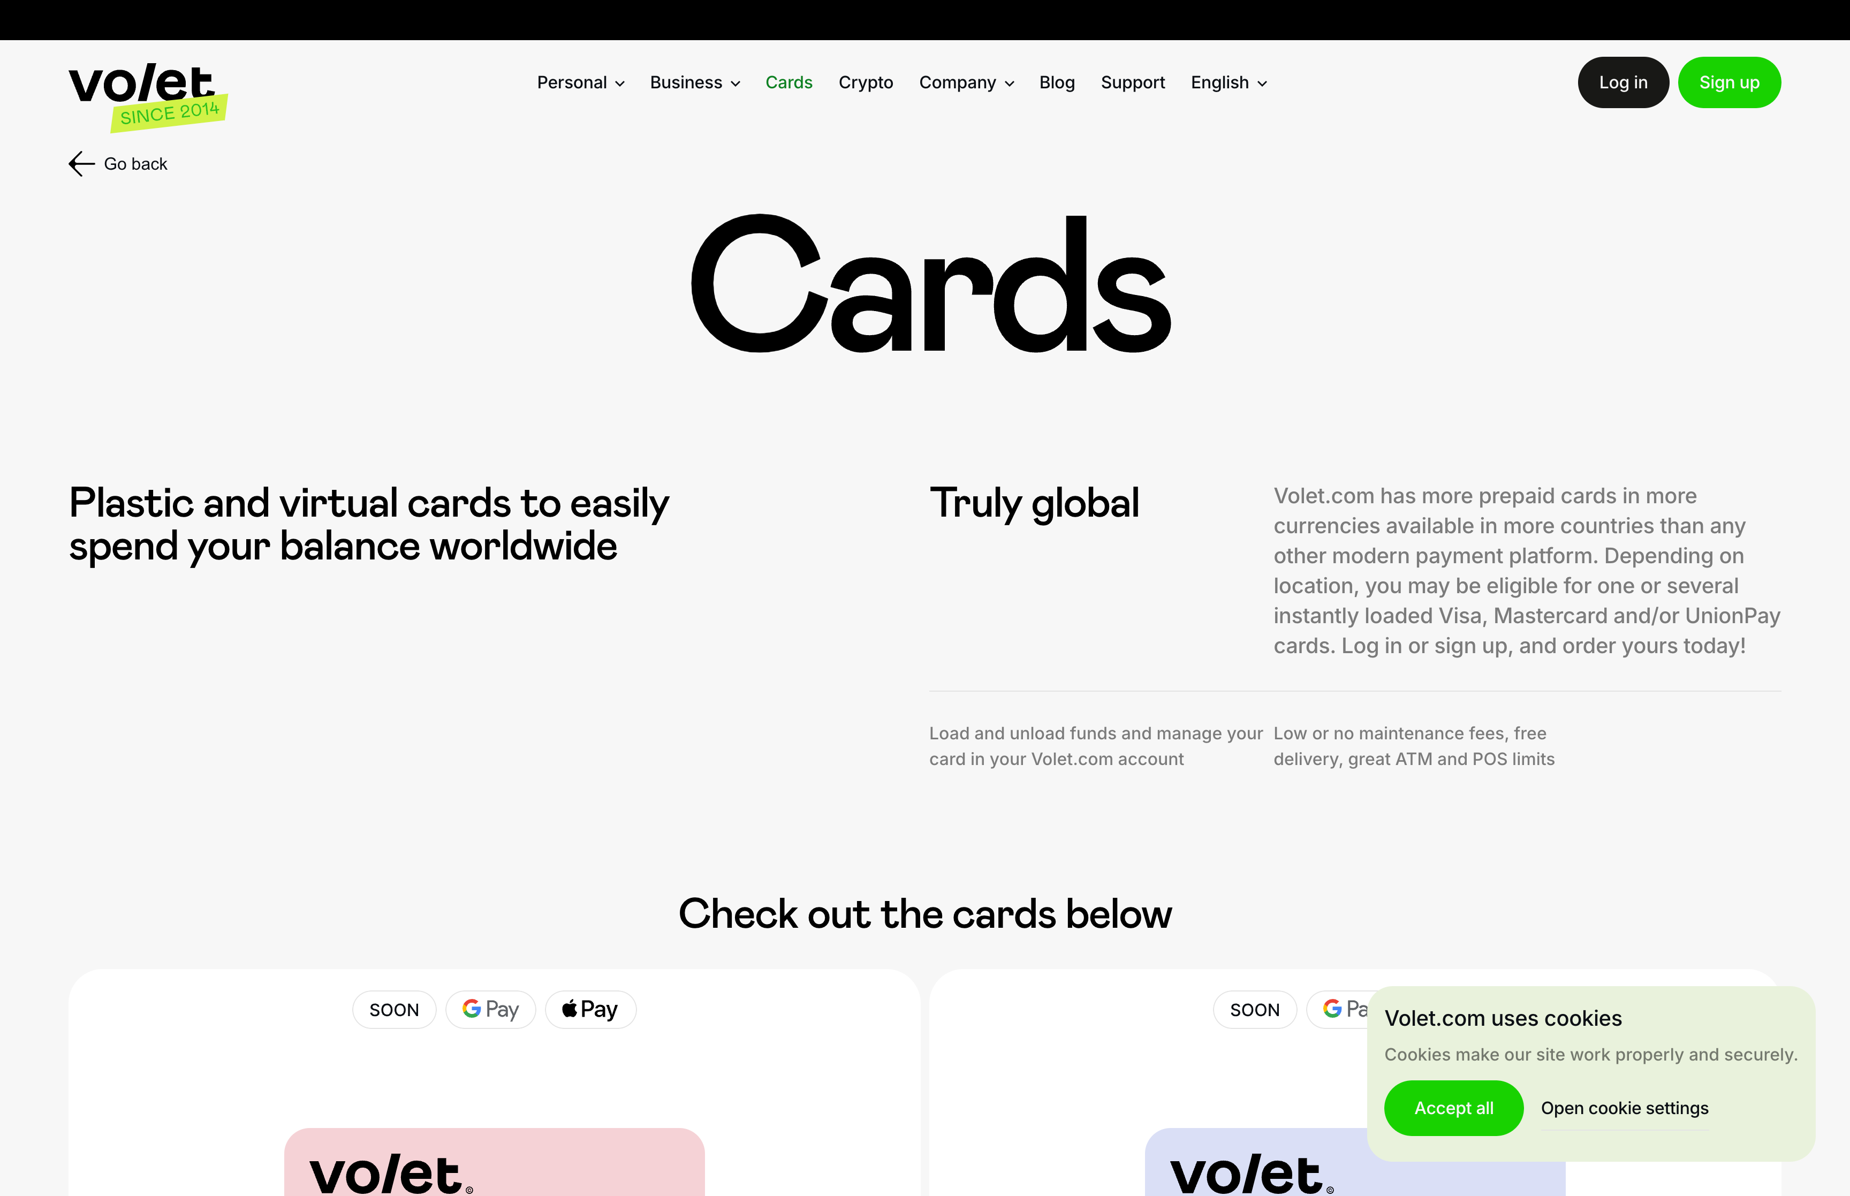Click the Go back navigation link
Image resolution: width=1850 pixels, height=1196 pixels.
(119, 163)
